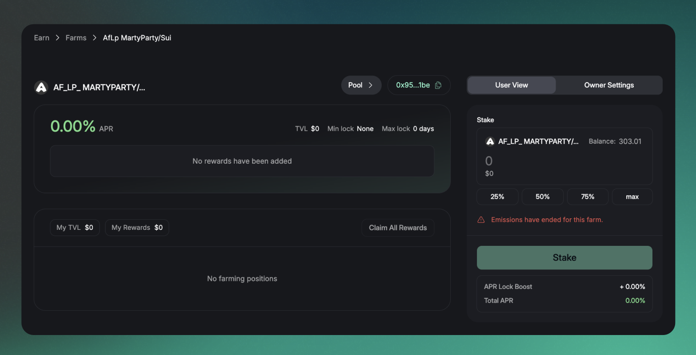Image resolution: width=696 pixels, height=355 pixels.
Task: Go to Earn in the breadcrumb
Action: [42, 38]
